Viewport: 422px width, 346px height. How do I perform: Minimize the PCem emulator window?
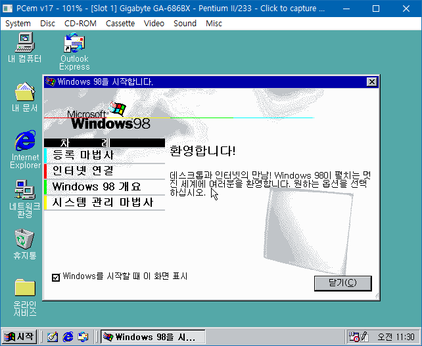tap(346, 9)
